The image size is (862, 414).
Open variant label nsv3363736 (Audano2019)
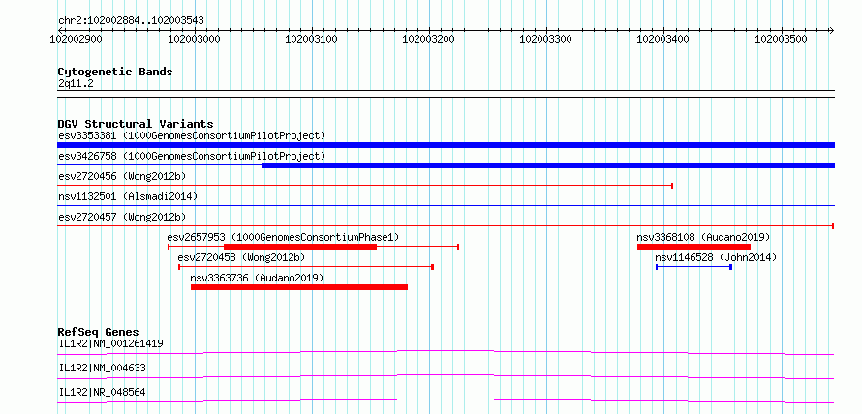tap(258, 278)
